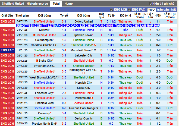Click score 2-0 in West Bromwich match
Image resolution: width=179 pixels, height=126 pixels.
(64, 77)
